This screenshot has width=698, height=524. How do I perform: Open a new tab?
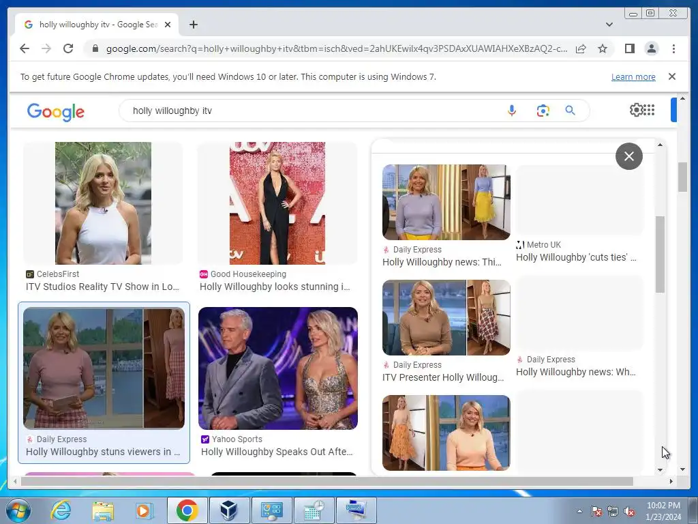pyautogui.click(x=193, y=25)
